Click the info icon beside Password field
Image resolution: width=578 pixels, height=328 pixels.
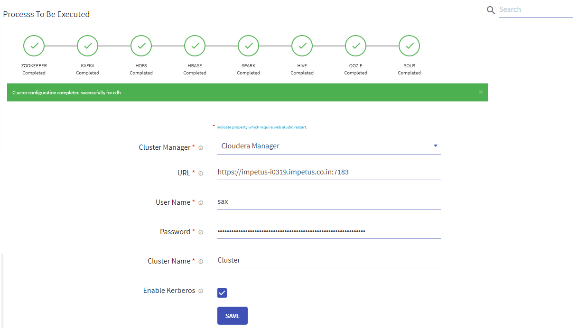pyautogui.click(x=200, y=232)
